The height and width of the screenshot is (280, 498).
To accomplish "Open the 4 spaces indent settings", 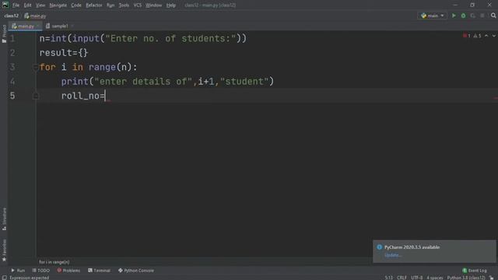I will point(434,278).
